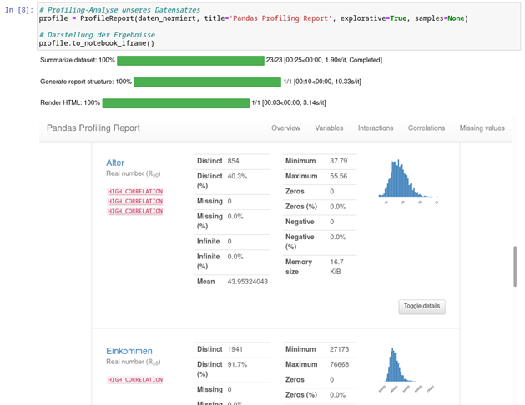Click third HIGH CORRELATION badge under Alter
Screen dimensions: 525x405
tap(135, 212)
